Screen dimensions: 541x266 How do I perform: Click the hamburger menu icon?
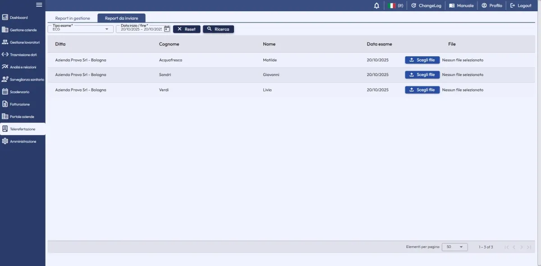pos(39,5)
